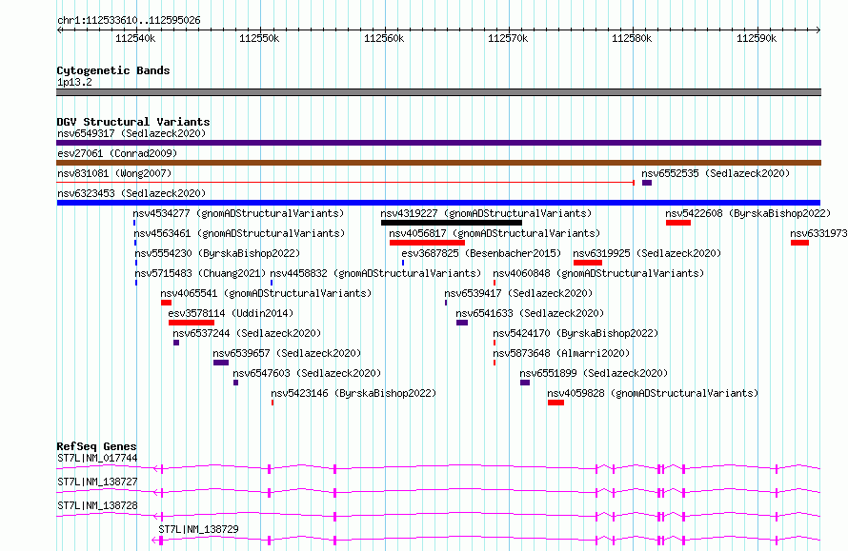
Task: Click the esv3687825 (Besenbacher2015) label
Action: [481, 253]
